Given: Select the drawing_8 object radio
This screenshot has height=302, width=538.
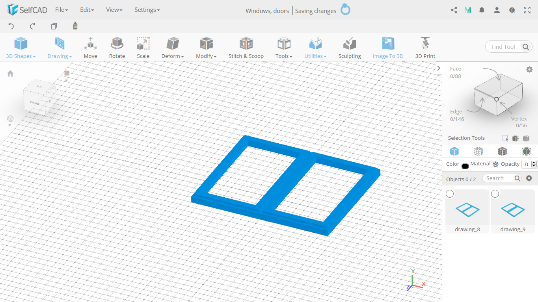Looking at the screenshot, I should tap(450, 194).
